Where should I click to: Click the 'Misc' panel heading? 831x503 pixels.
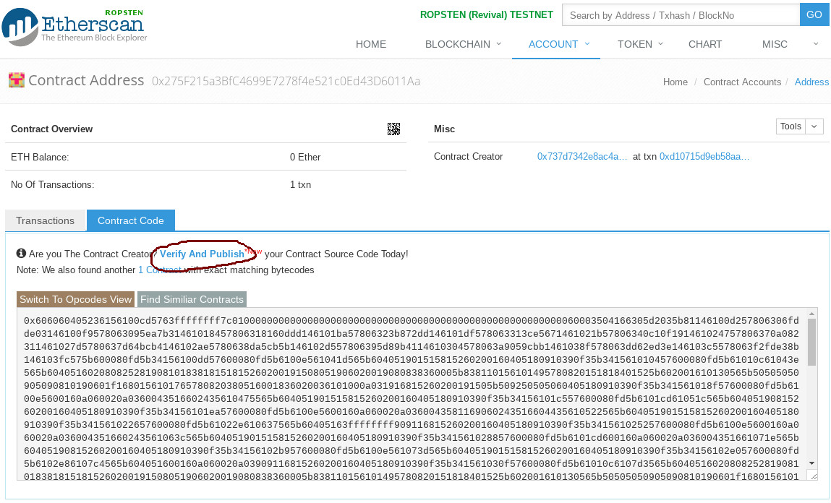(444, 129)
